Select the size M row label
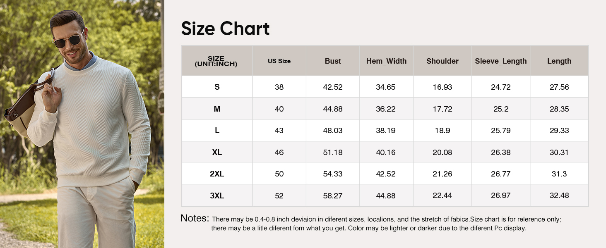This screenshot has width=606, height=248. click(x=217, y=109)
